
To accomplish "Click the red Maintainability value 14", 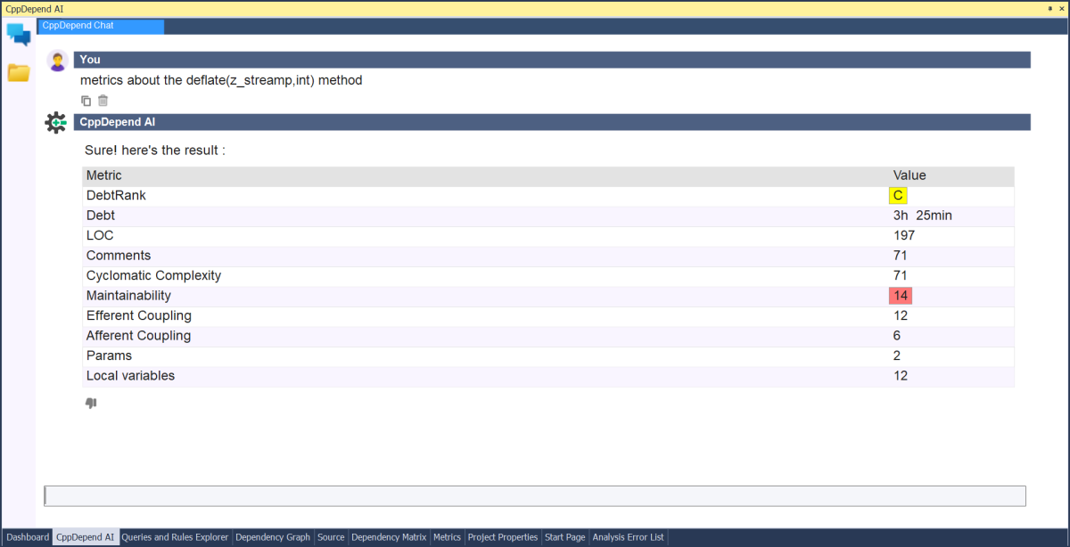I will (x=901, y=296).
